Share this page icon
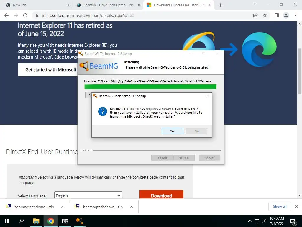 [255, 15]
